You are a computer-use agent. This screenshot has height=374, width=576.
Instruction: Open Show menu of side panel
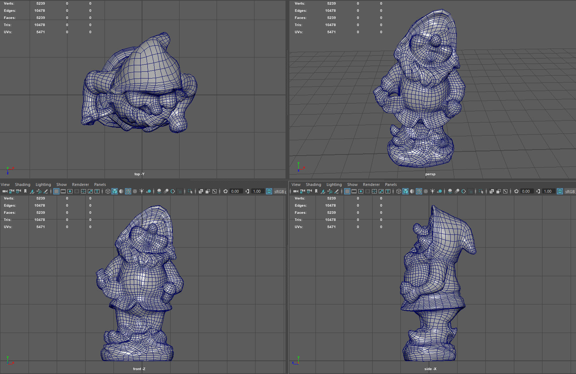[352, 185]
